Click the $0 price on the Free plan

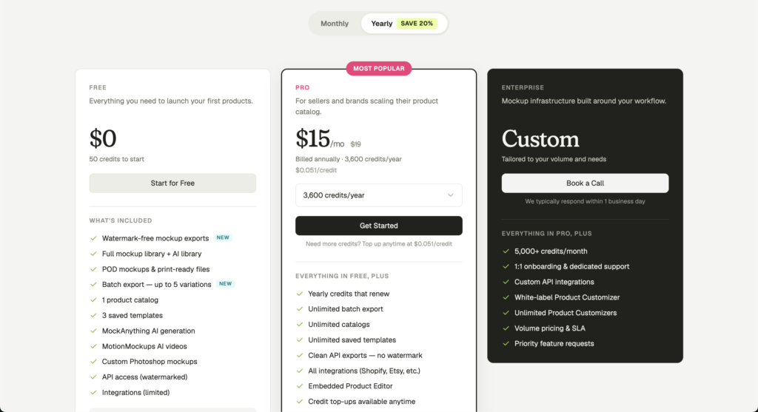(103, 138)
